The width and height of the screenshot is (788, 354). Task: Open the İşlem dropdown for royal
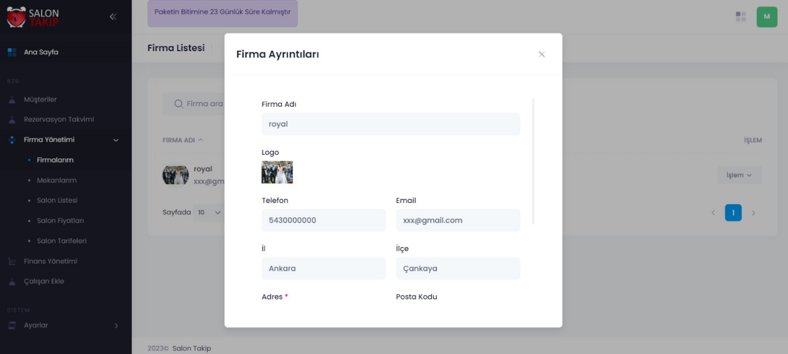(x=739, y=175)
